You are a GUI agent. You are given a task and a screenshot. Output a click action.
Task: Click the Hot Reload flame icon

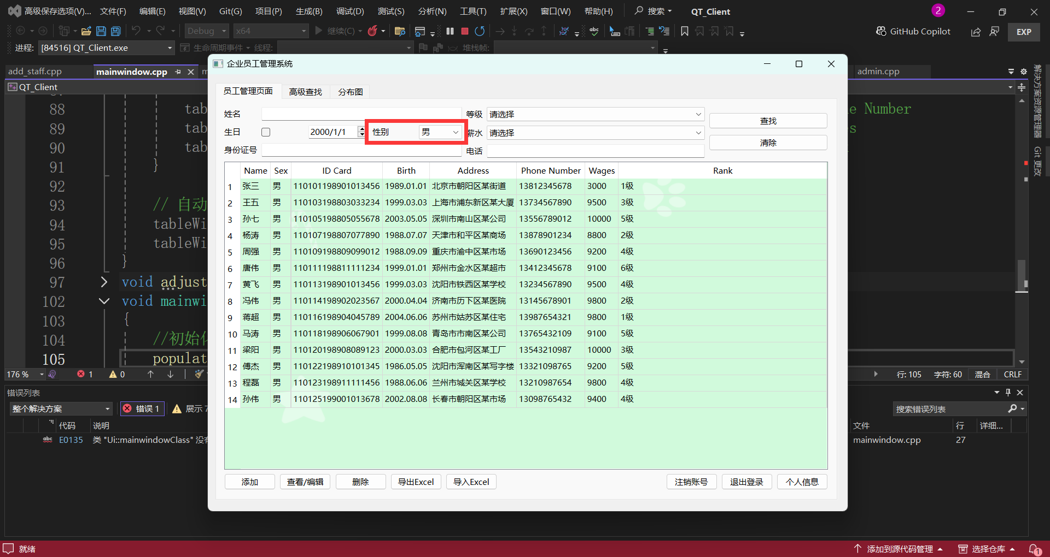[x=372, y=31]
